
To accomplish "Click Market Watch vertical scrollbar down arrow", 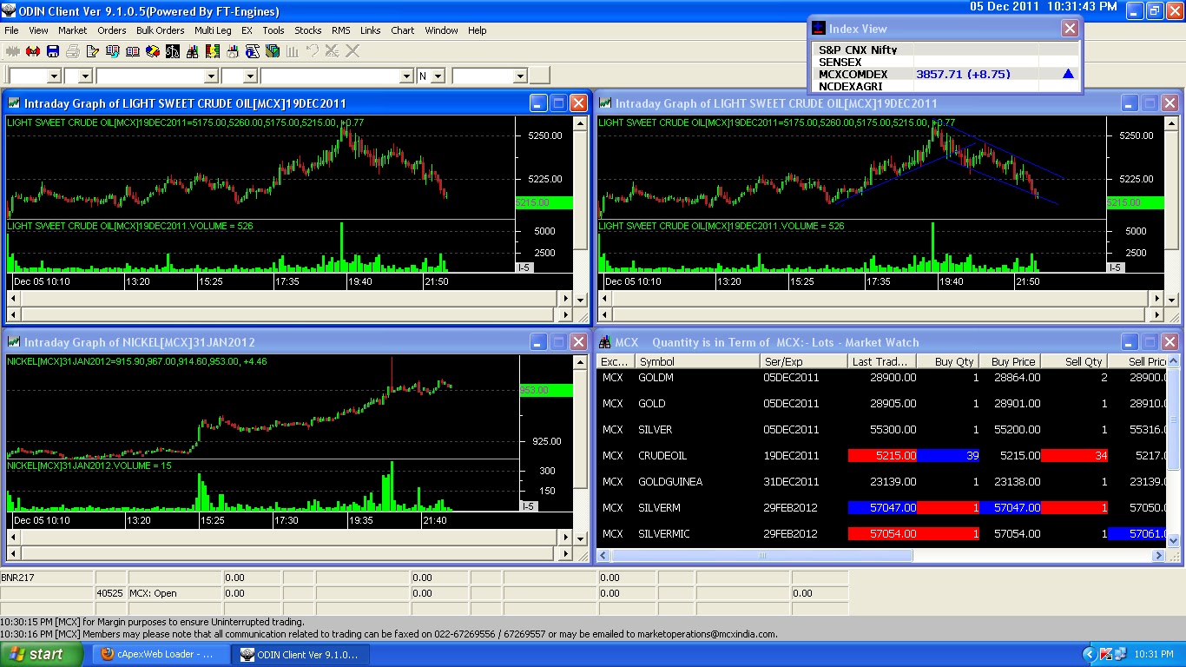I will point(1174,540).
